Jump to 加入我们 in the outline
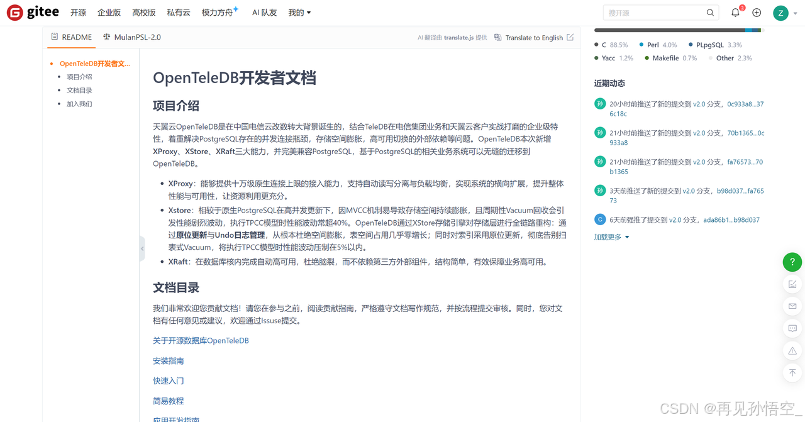Viewport: 805px width, 422px height. click(x=79, y=104)
